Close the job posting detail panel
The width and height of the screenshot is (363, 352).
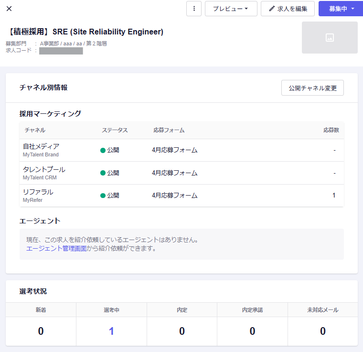(9, 9)
